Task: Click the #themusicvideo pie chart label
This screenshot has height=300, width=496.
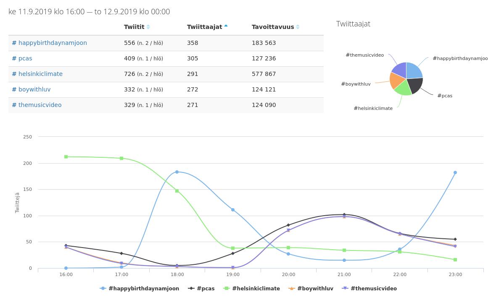Action: point(364,55)
